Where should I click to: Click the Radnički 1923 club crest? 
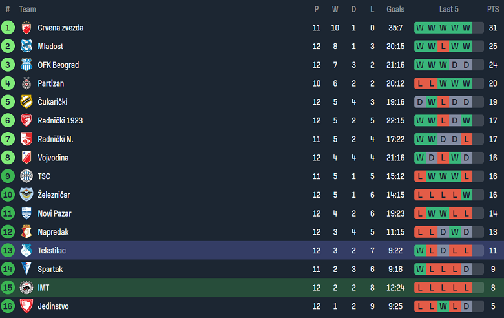(x=26, y=121)
